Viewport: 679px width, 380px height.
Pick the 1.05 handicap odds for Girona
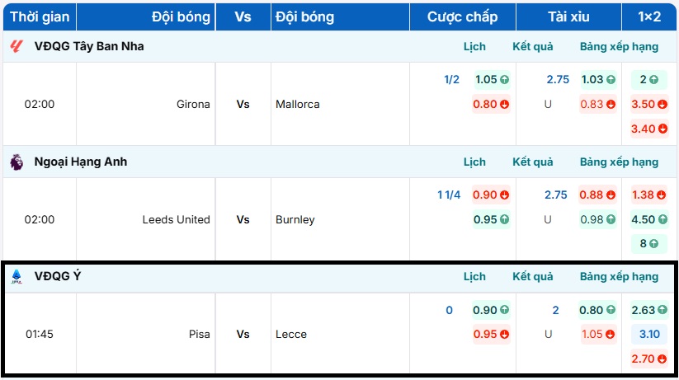[492, 80]
